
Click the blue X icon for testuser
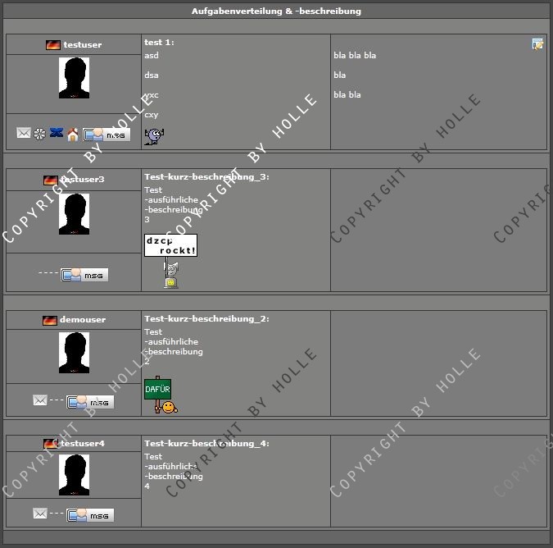coord(56,134)
